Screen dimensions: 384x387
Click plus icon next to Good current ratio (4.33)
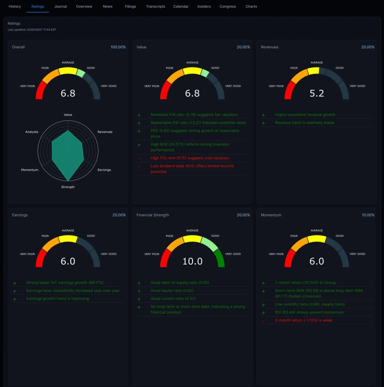coord(139,299)
